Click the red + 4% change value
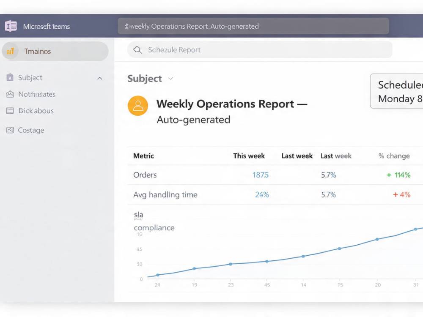 (402, 194)
